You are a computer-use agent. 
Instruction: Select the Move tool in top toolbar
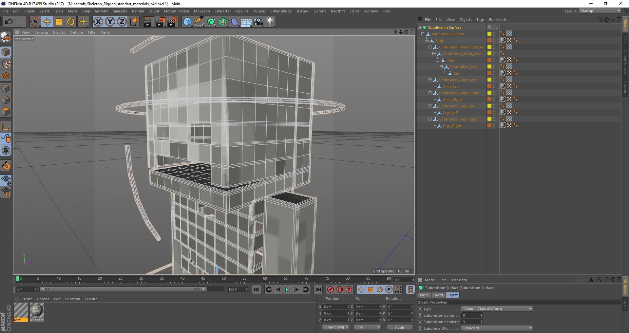pyautogui.click(x=47, y=22)
